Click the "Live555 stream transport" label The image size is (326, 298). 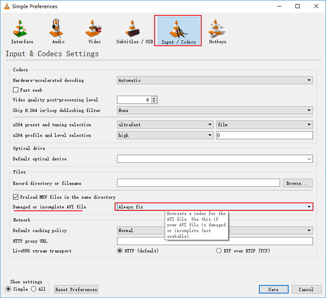[42, 251]
